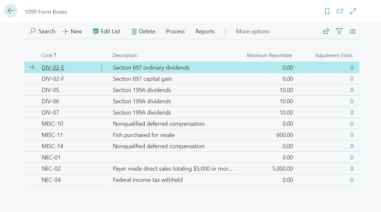Image resolution: width=381 pixels, height=212 pixels.
Task: Open the Share page icon
Action: pos(326,31)
